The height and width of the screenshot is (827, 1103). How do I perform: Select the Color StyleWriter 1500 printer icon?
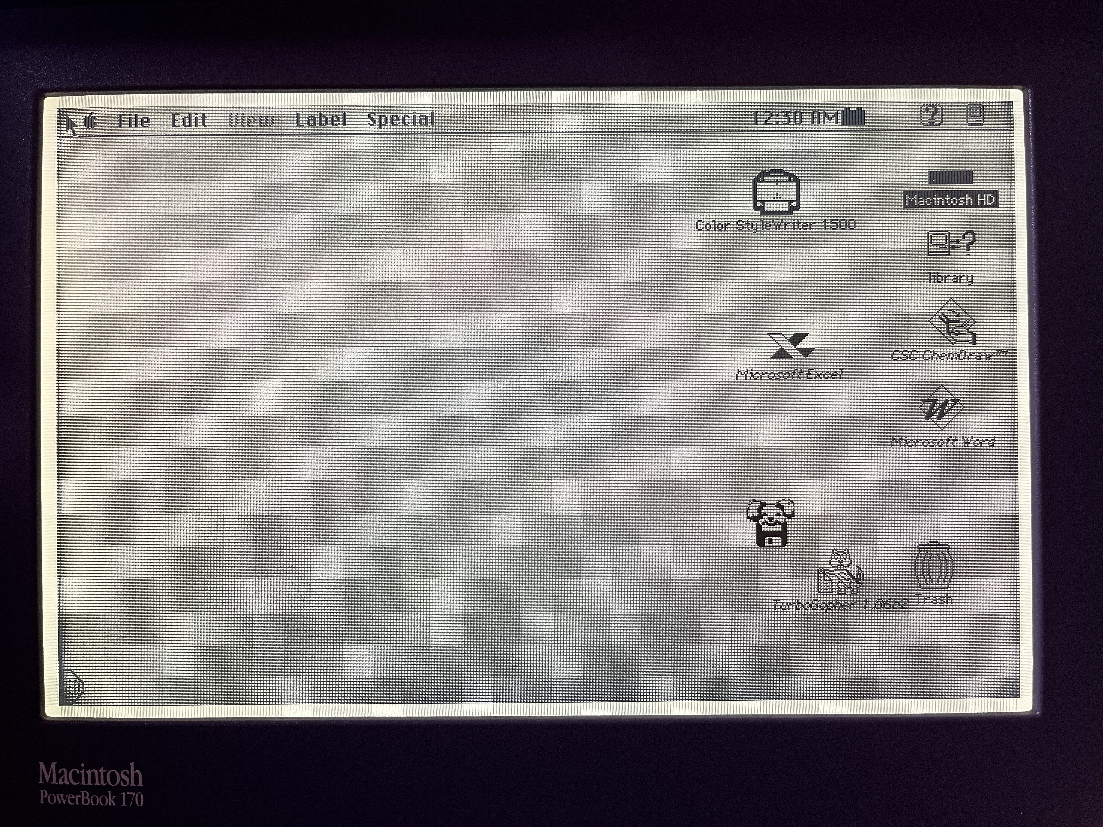(x=776, y=192)
